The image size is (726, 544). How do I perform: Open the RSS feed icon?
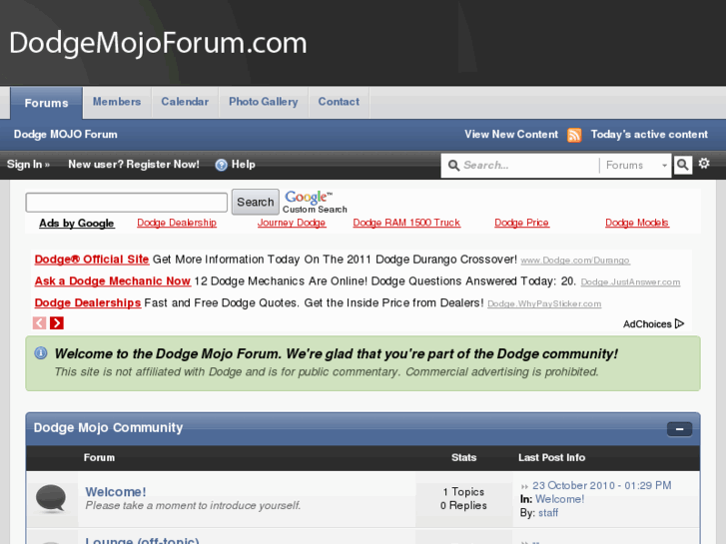click(574, 135)
